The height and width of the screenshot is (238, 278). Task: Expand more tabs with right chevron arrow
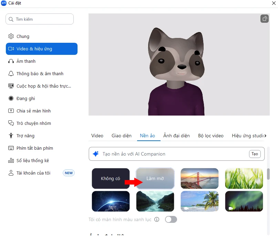click(x=265, y=136)
